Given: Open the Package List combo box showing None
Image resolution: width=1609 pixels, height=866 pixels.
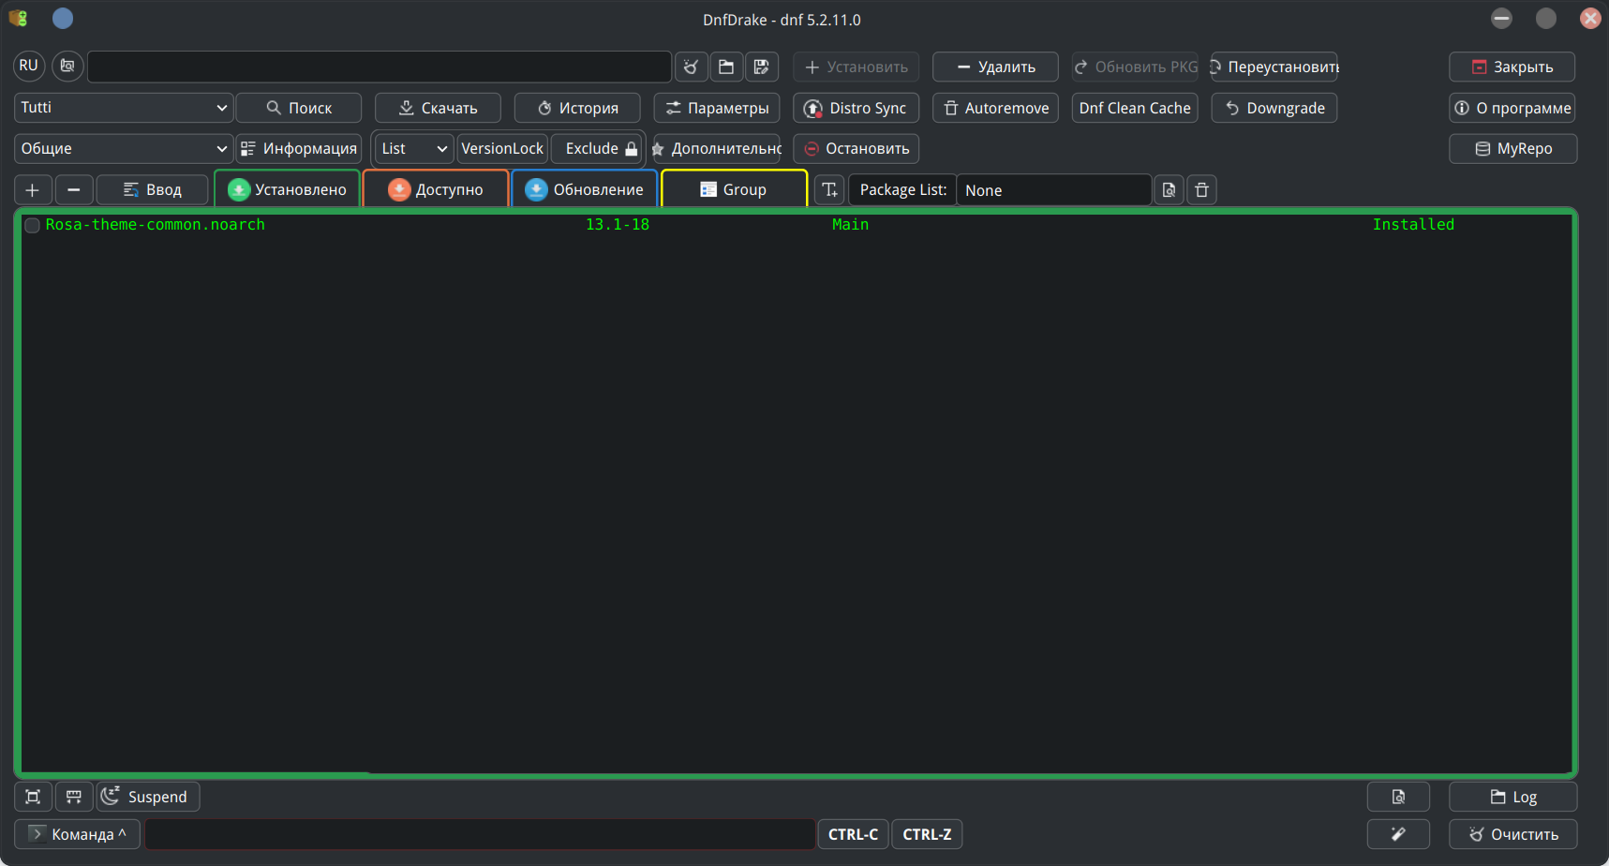Looking at the screenshot, I should (x=1054, y=189).
